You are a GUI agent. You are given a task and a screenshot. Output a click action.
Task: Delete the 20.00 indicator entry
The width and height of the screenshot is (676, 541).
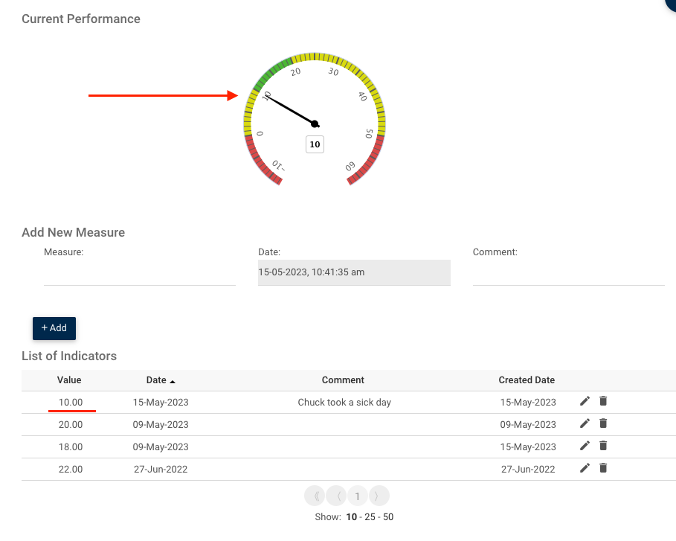click(603, 424)
